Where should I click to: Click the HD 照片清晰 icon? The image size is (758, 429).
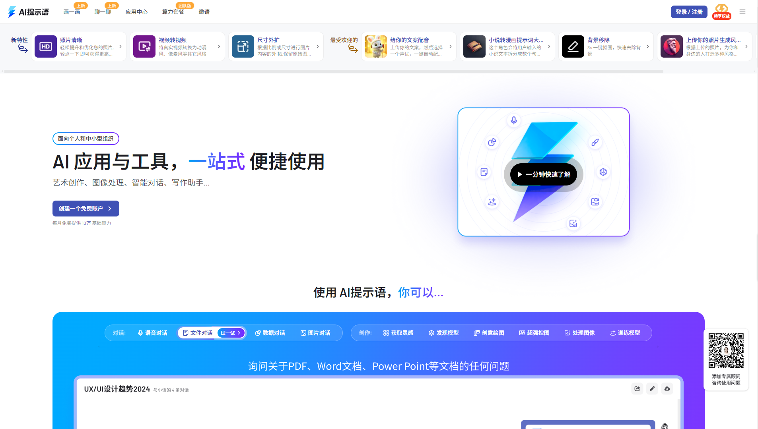click(46, 46)
